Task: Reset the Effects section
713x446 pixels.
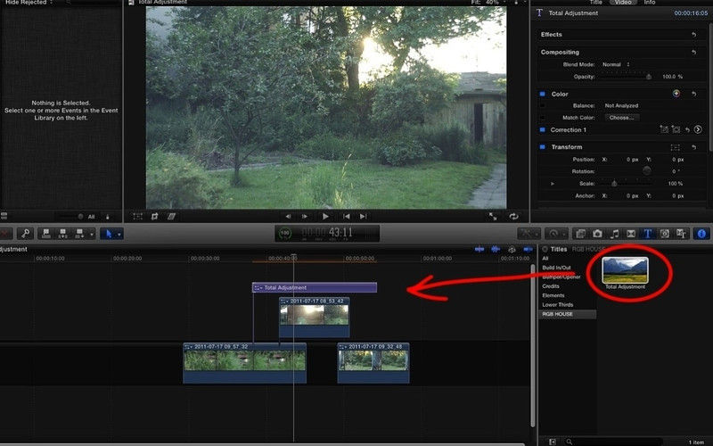Action: pos(694,35)
